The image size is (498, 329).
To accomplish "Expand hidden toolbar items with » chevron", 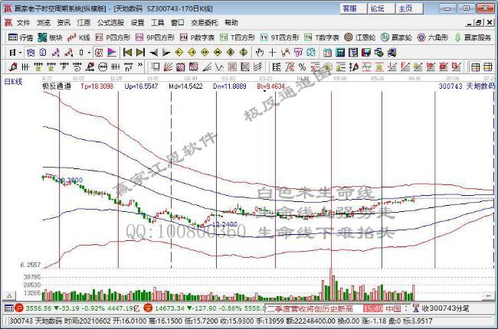I will (x=140, y=66).
